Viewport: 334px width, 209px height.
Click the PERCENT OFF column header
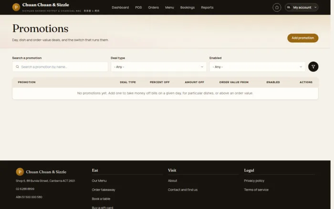[159, 82]
